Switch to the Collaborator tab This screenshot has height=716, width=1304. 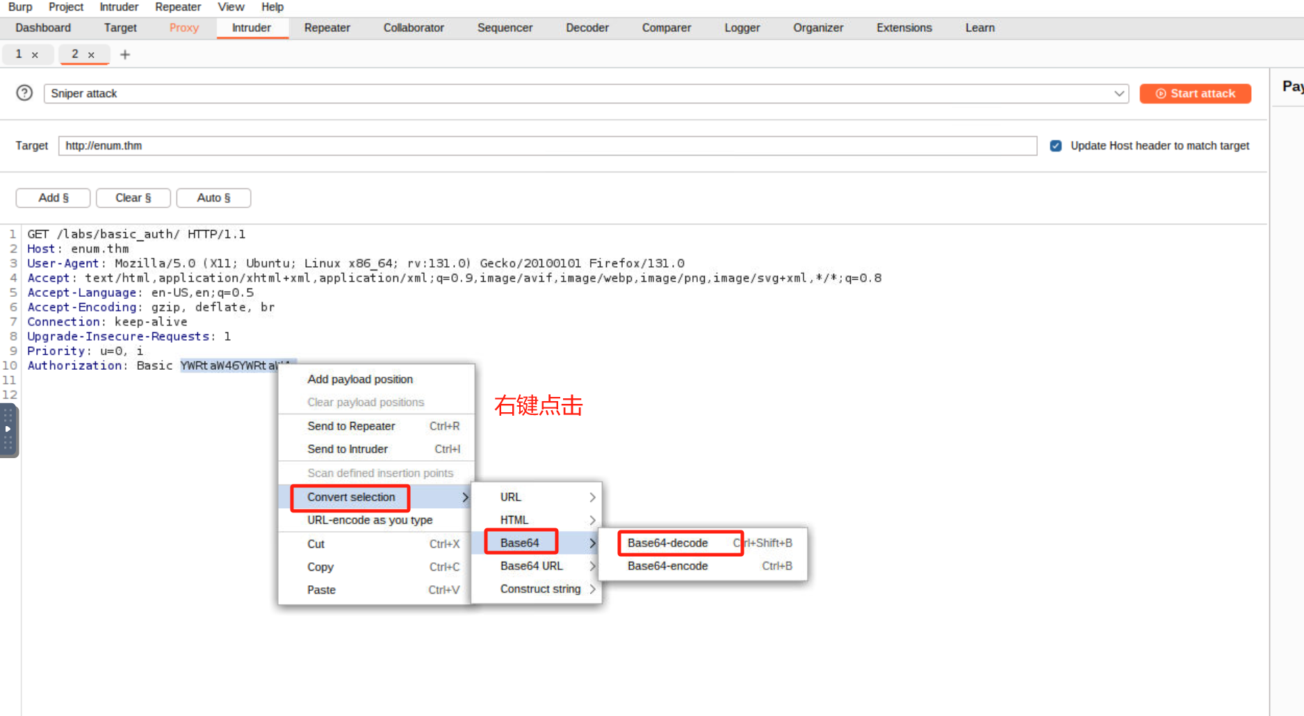(x=414, y=28)
